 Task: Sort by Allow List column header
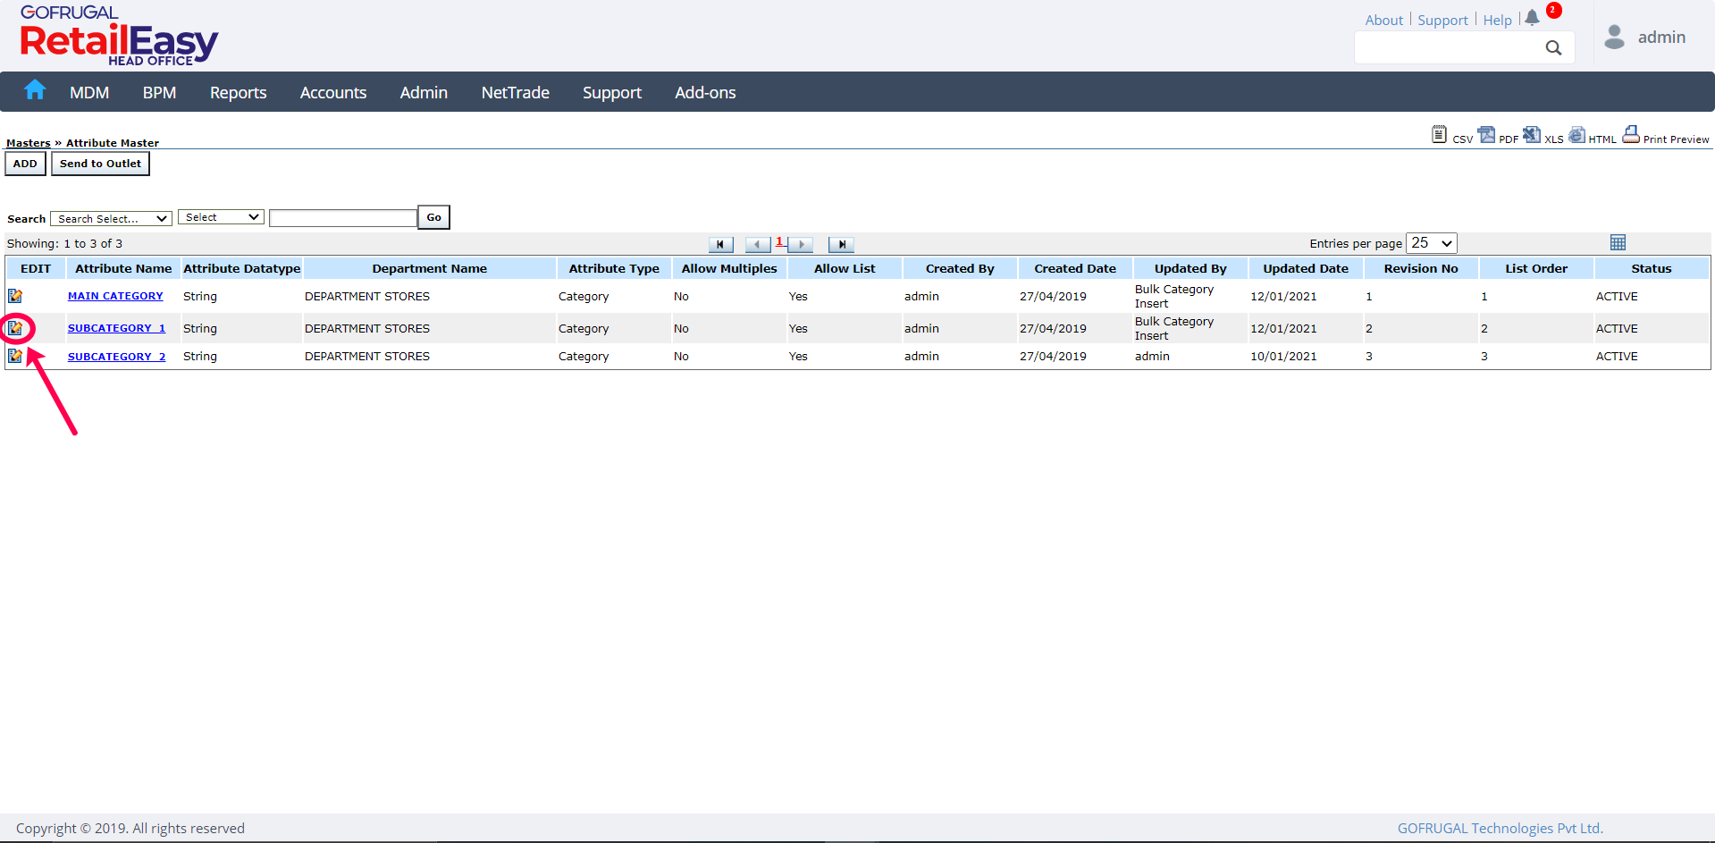pyautogui.click(x=845, y=268)
